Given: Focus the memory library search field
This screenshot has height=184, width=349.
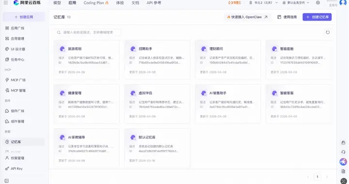Looking at the screenshot, I should click(x=87, y=32).
